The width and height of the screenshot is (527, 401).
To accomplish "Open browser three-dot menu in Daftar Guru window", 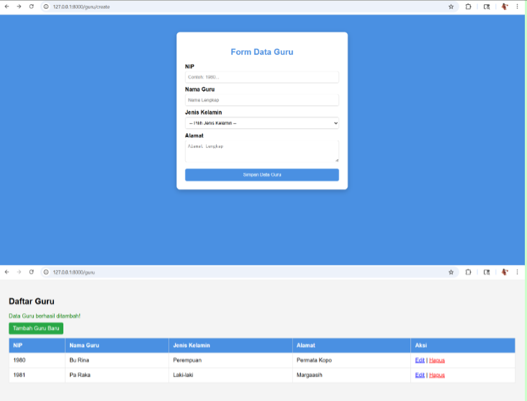I will coord(517,272).
